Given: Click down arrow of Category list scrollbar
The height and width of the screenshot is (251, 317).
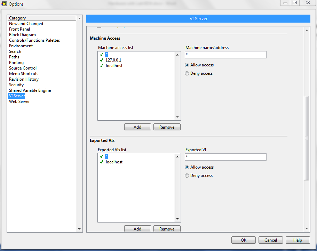Looking at the screenshot, I should (79, 229).
